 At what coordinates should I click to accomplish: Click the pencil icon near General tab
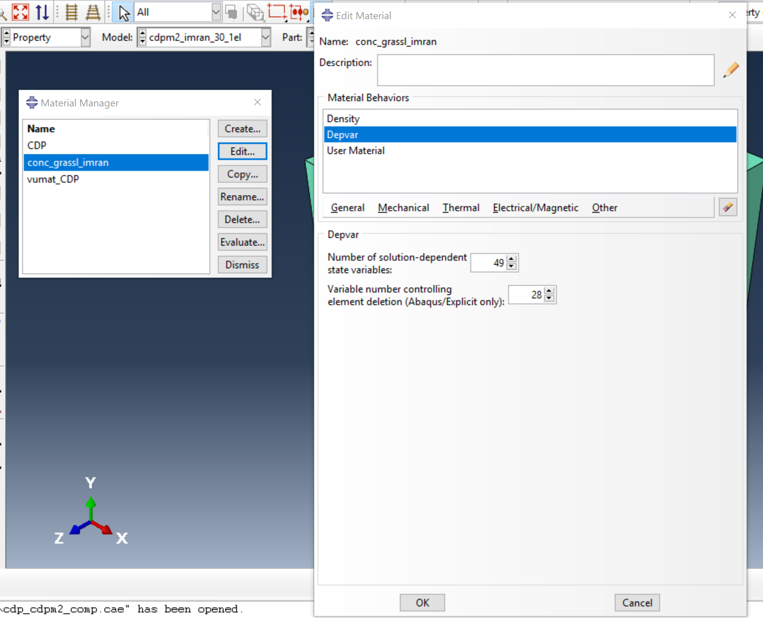tap(727, 207)
